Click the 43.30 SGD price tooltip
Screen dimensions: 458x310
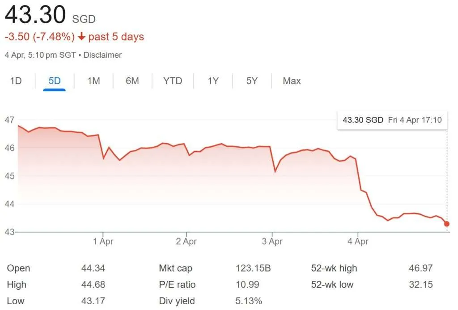(392, 120)
